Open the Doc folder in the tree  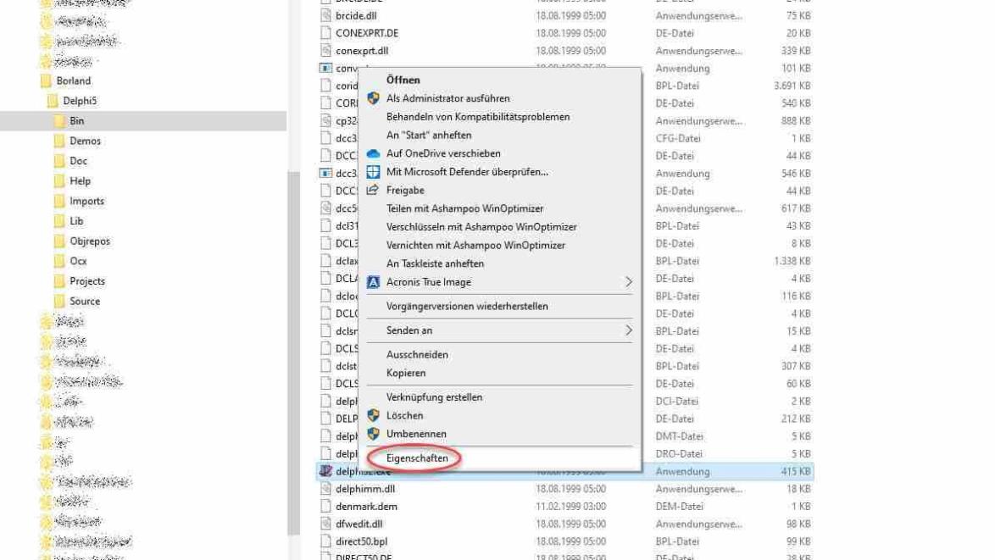78,161
